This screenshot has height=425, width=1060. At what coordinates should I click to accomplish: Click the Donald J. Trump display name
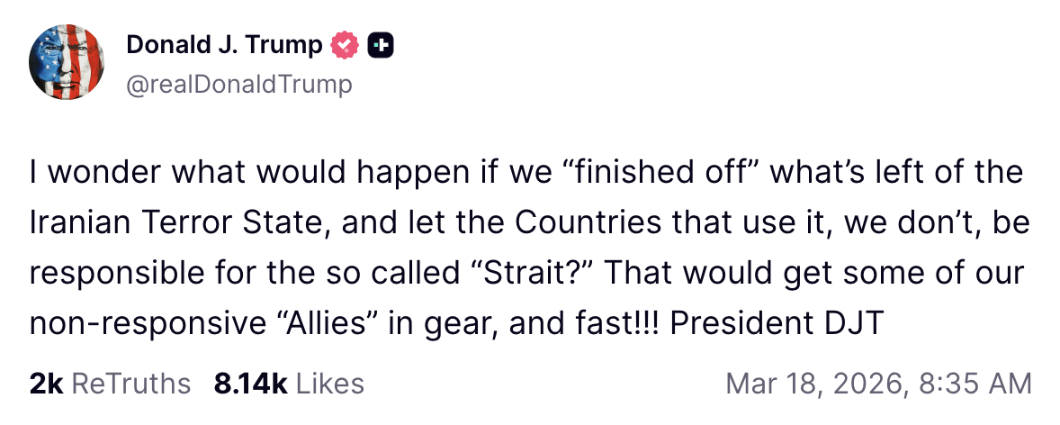click(x=224, y=44)
